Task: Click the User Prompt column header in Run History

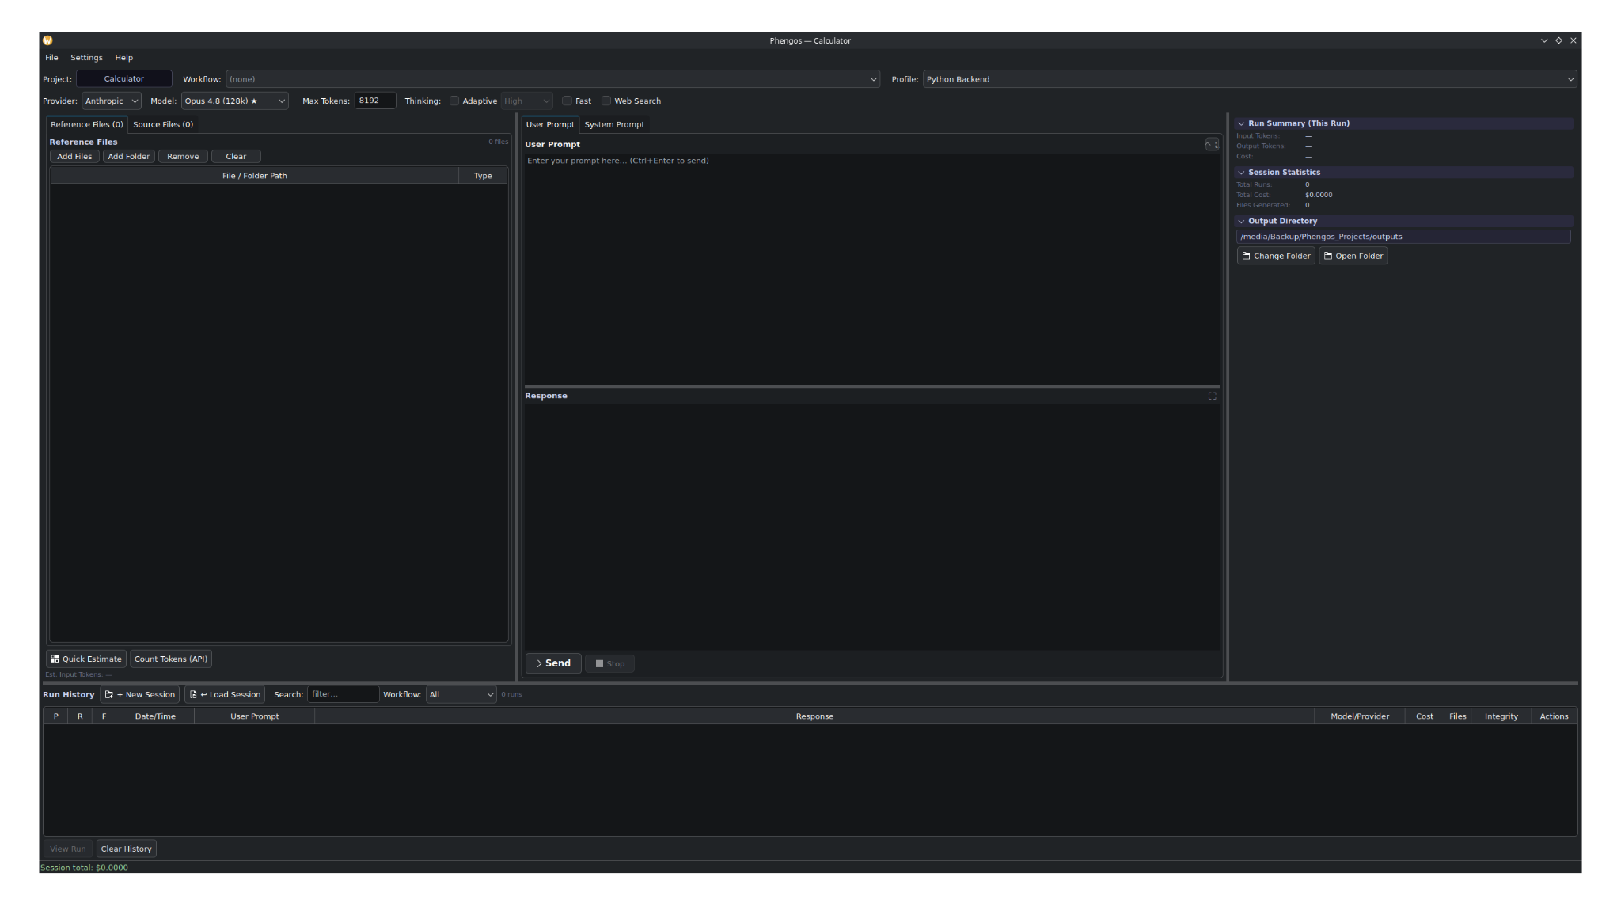Action: (254, 716)
